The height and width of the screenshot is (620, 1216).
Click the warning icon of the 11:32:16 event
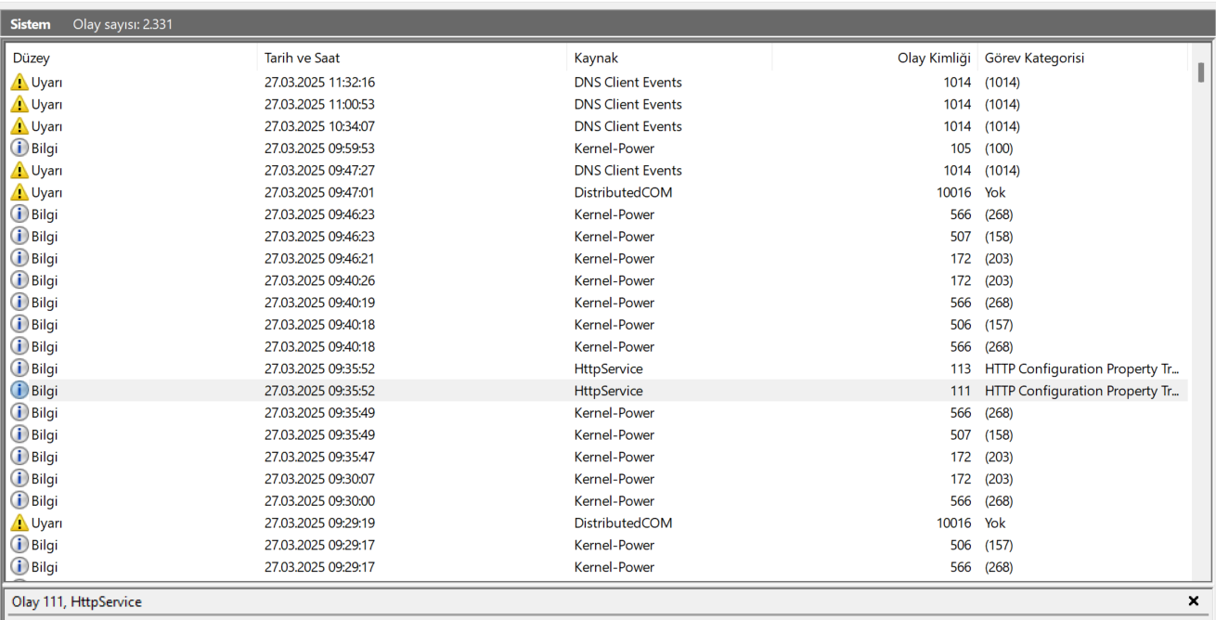tap(19, 83)
